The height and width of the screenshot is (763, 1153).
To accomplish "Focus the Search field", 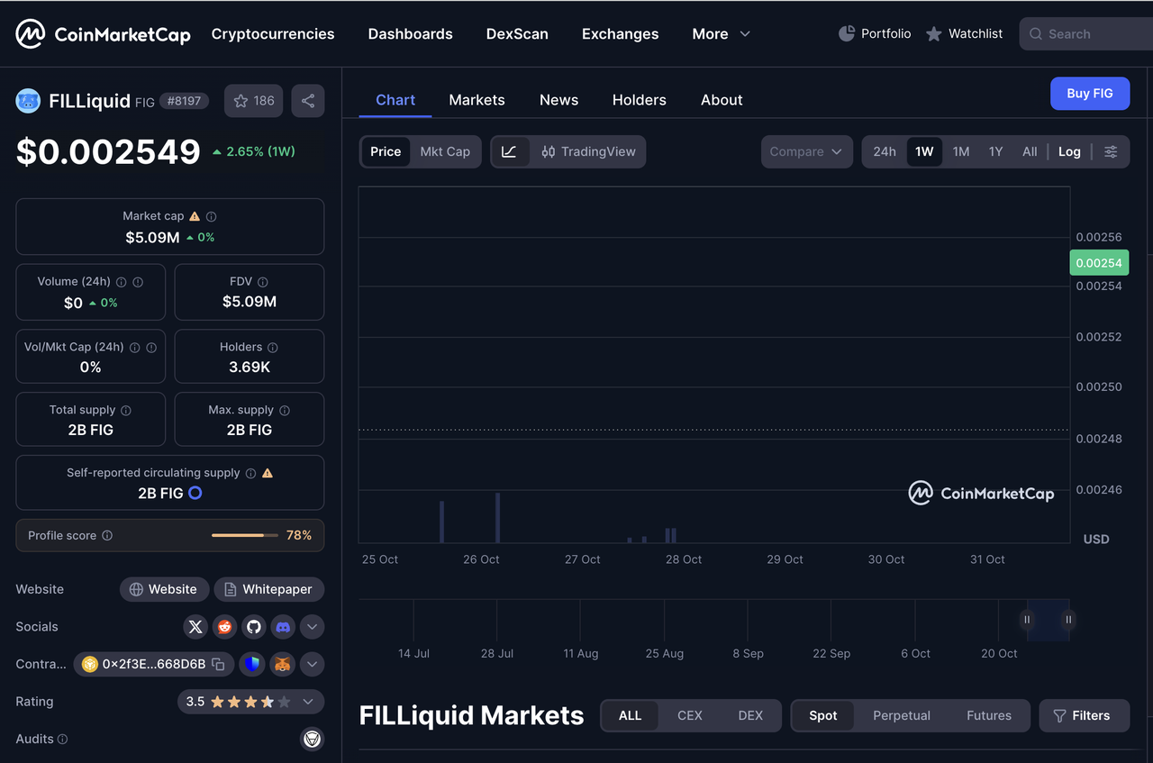I will (x=1086, y=34).
